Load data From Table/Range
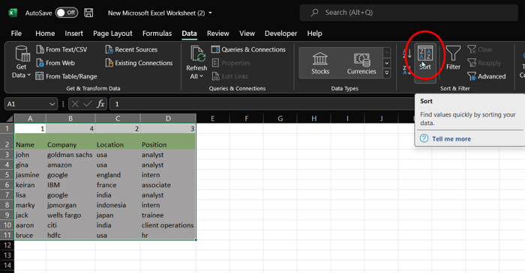Viewport: 525px width, 273px height. click(66, 76)
